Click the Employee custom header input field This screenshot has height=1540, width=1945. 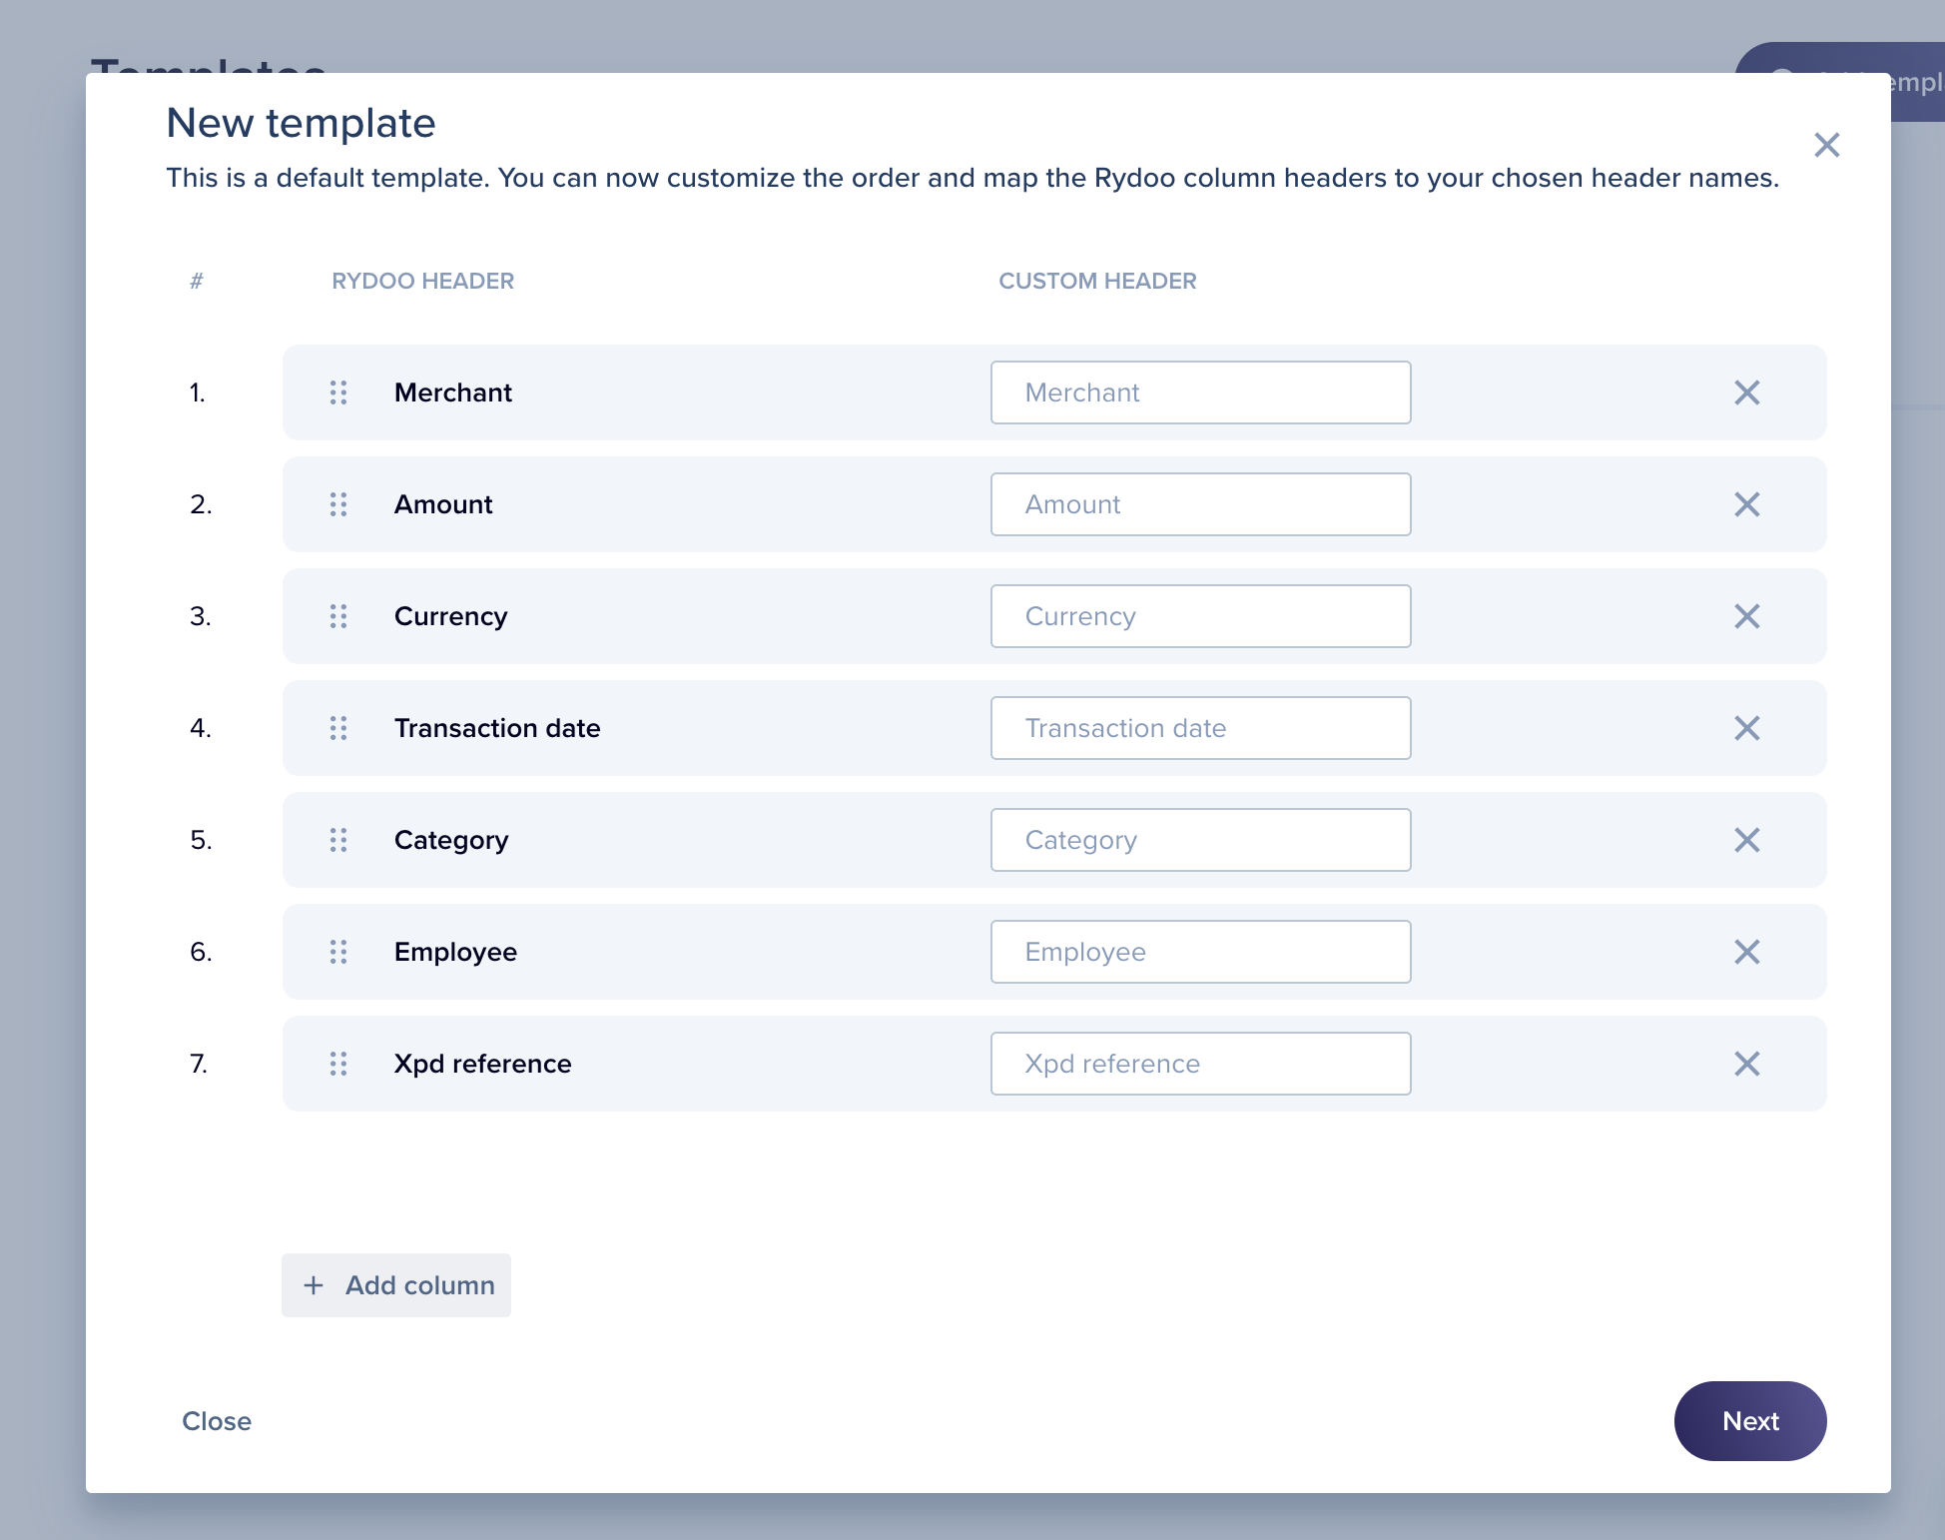[1200, 952]
